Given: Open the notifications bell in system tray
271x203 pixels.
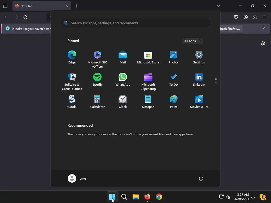Looking at the screenshot, I should (253, 197).
